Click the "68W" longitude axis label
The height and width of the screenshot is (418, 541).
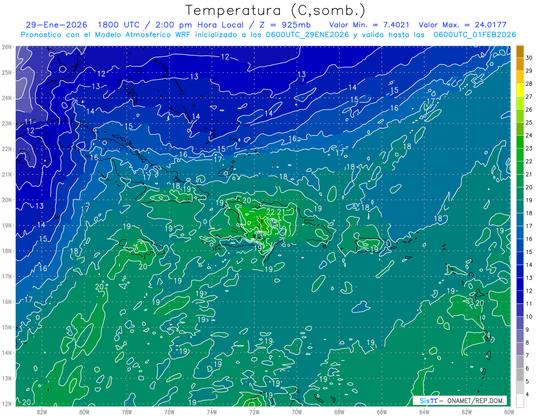pyautogui.click(x=339, y=411)
